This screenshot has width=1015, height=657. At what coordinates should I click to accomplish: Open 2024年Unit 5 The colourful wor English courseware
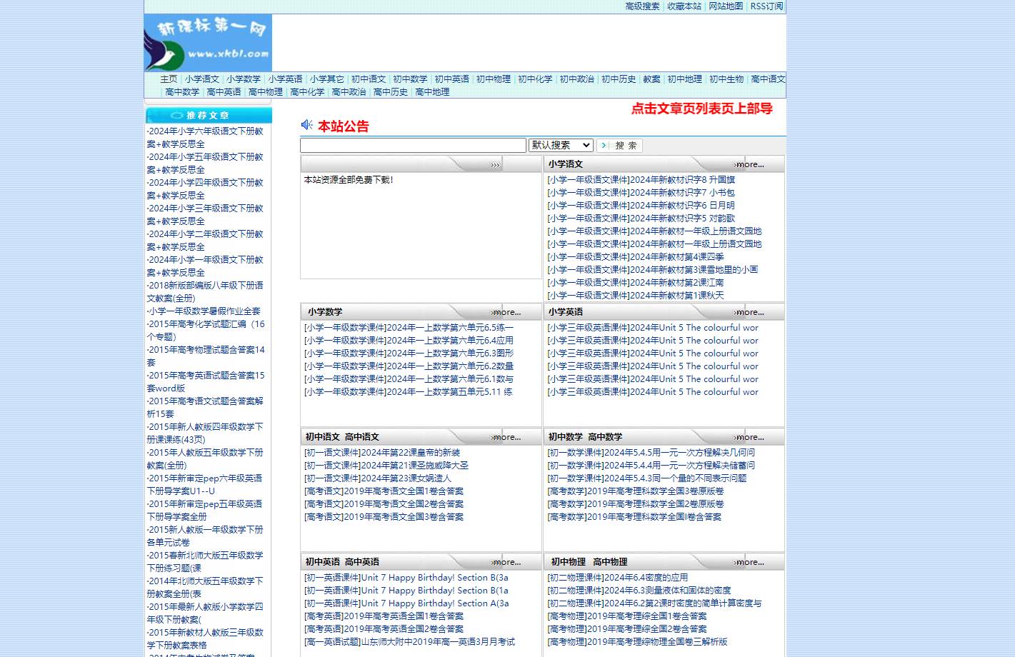[652, 327]
